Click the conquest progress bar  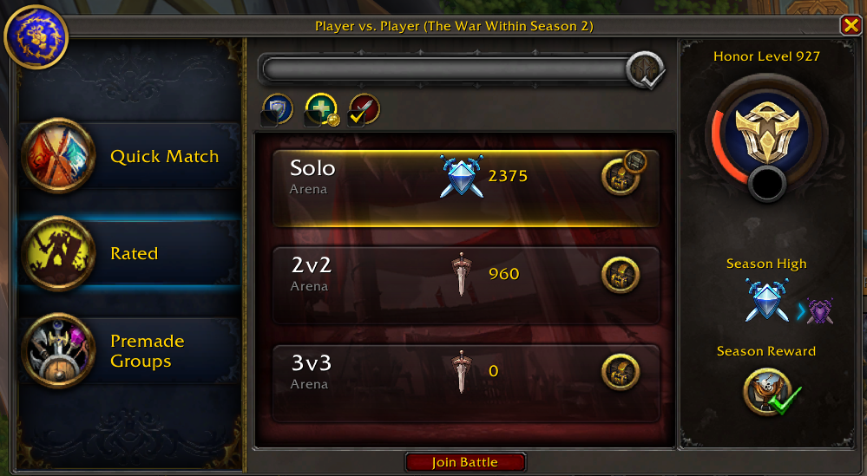(x=445, y=70)
